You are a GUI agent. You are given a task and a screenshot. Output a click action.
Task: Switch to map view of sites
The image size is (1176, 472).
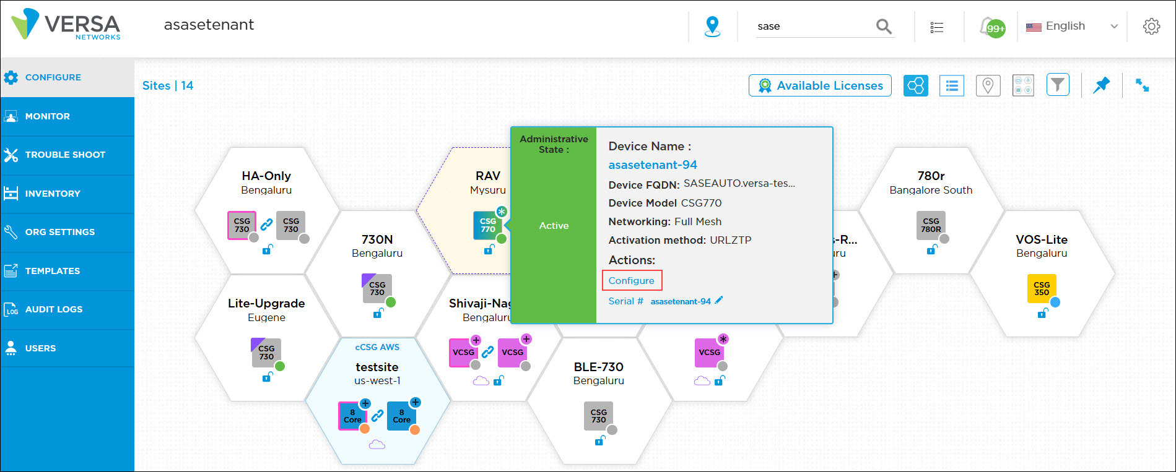point(988,85)
